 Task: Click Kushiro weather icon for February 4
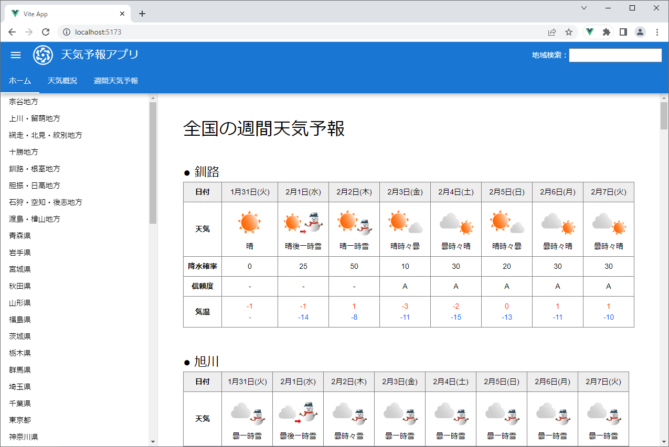(456, 223)
